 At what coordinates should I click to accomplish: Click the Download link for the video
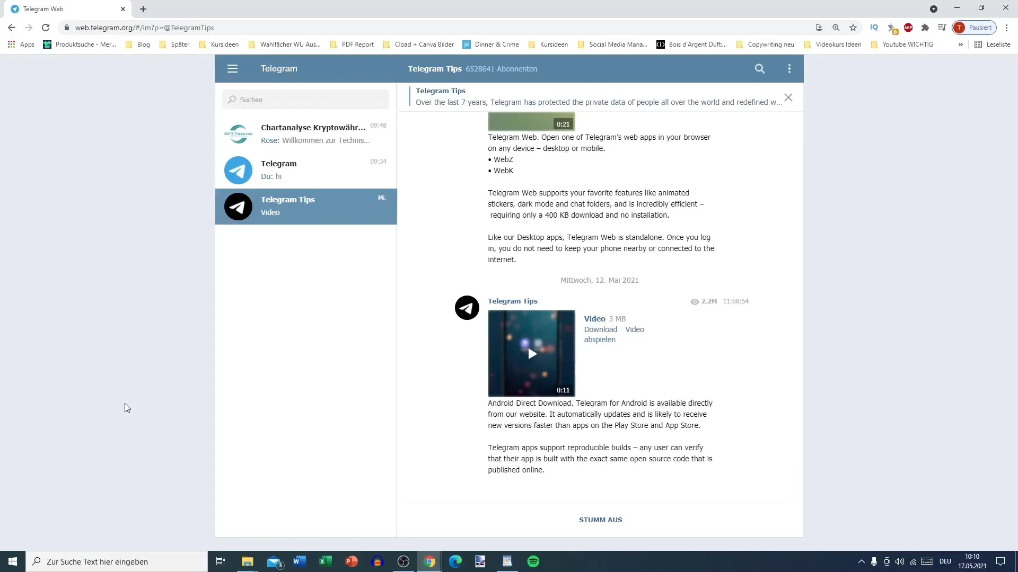600,329
